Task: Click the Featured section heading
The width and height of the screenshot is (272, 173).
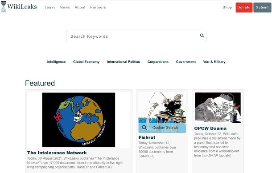Action: coord(40,83)
